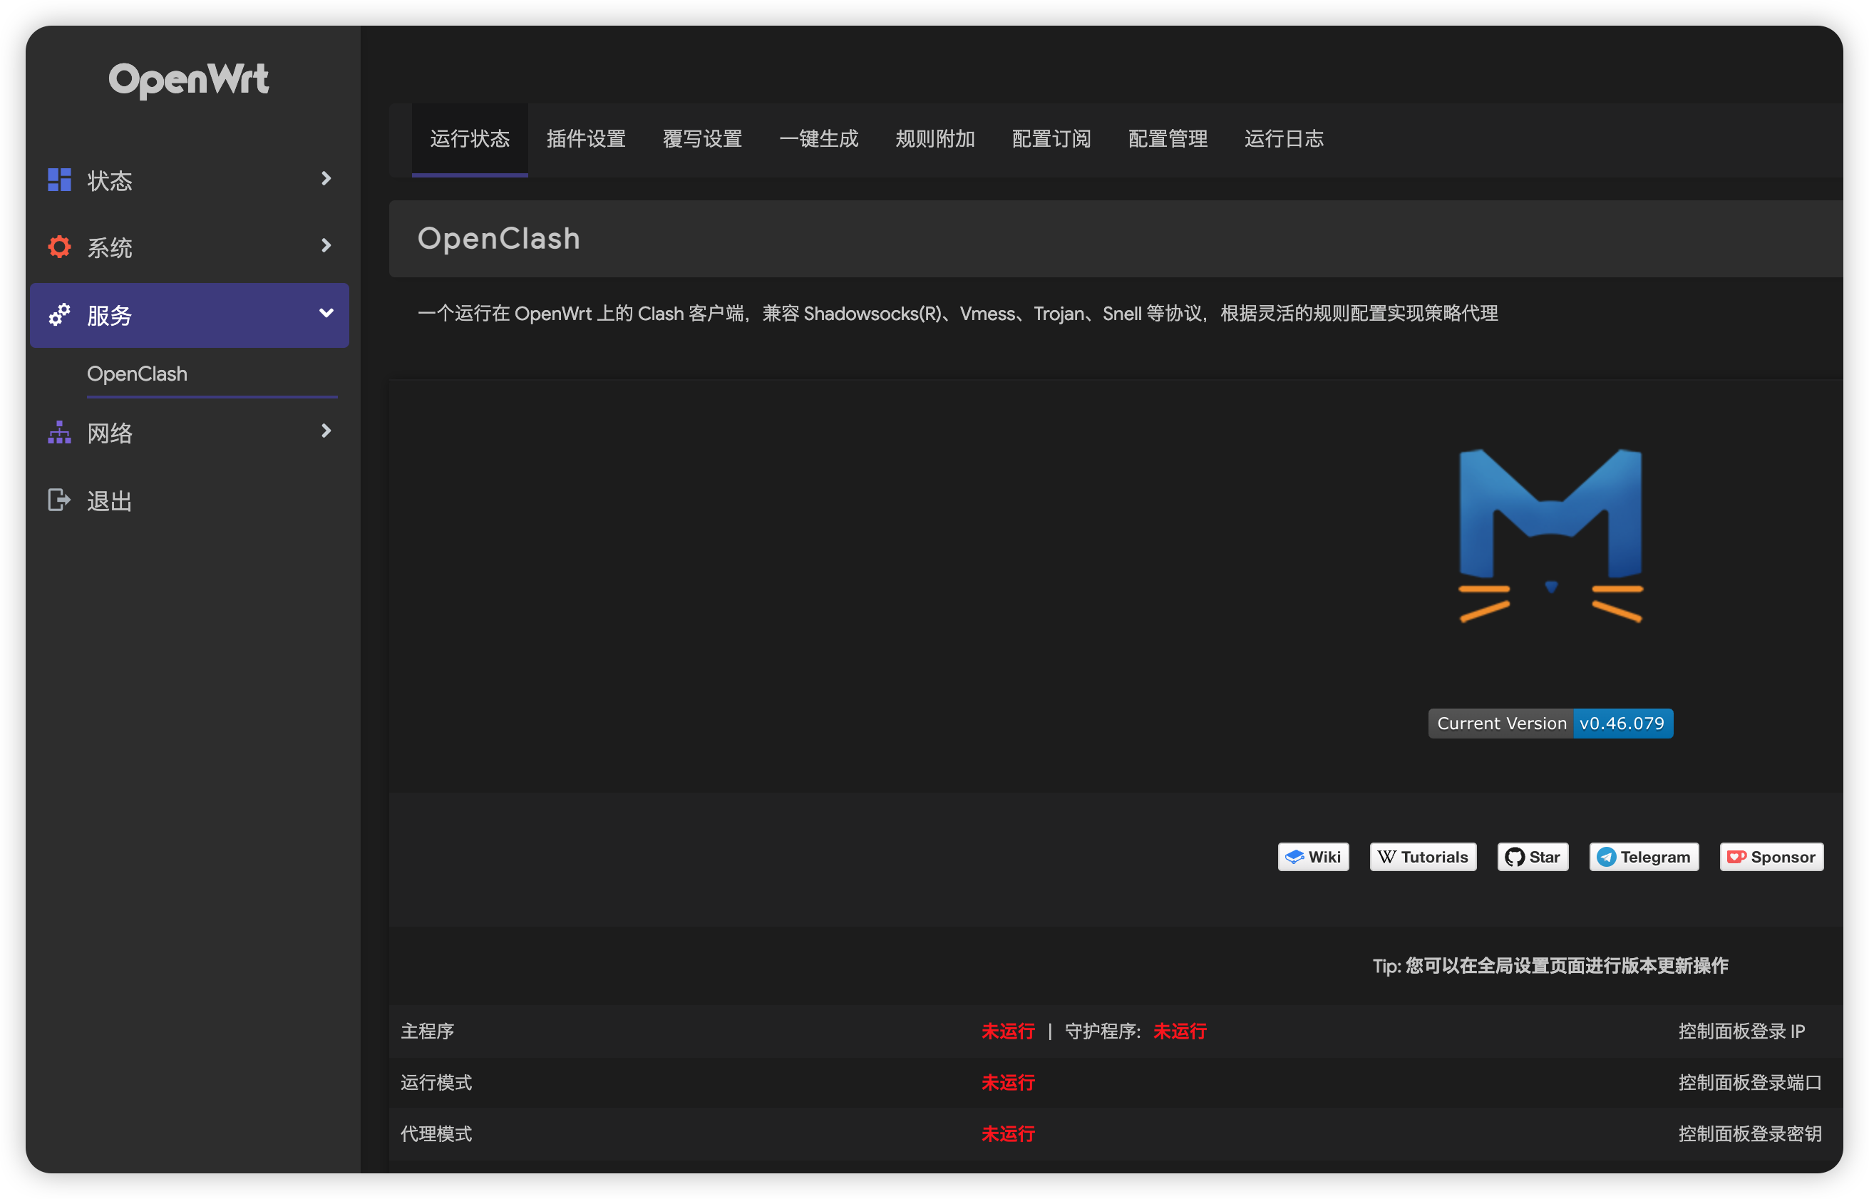Image resolution: width=1869 pixels, height=1199 pixels.
Task: Switch to the 规则附加 tab
Action: tap(935, 140)
